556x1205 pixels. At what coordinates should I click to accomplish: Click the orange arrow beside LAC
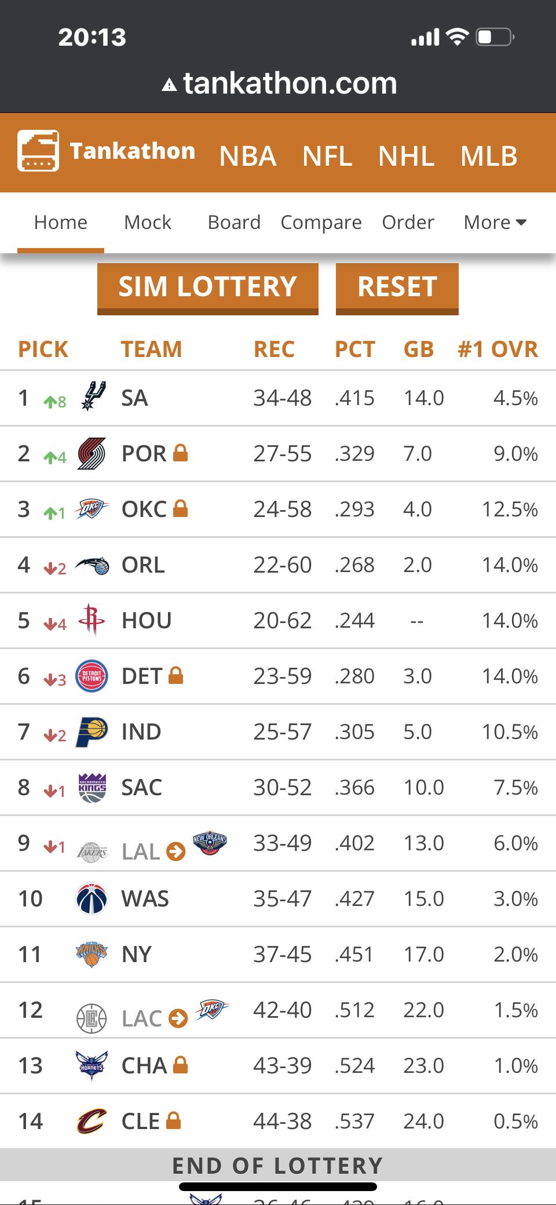[178, 1018]
